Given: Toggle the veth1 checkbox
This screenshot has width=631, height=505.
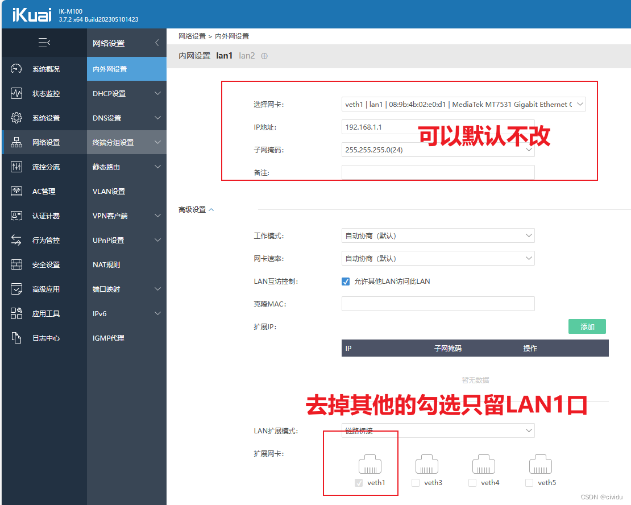Looking at the screenshot, I should point(359,483).
